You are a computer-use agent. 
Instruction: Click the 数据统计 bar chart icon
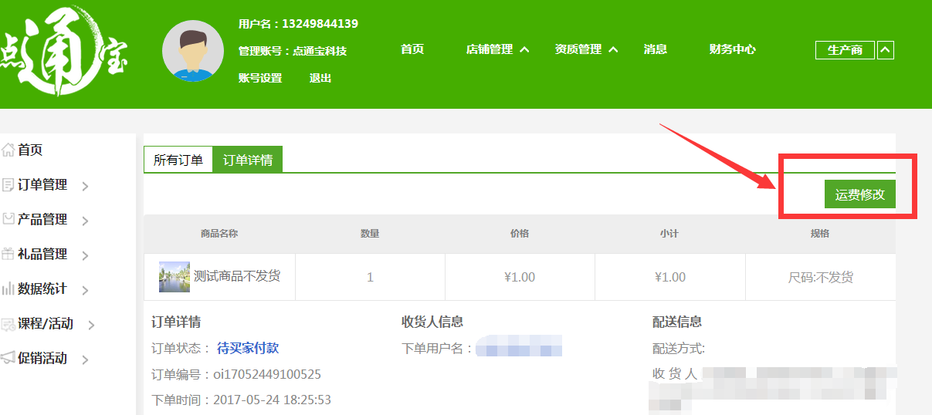8,289
